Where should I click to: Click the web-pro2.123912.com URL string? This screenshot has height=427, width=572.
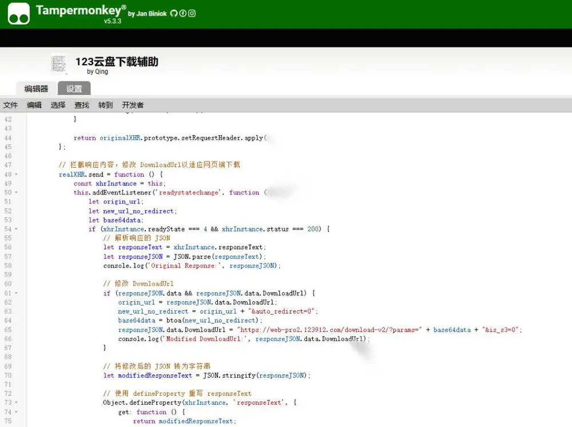329,330
